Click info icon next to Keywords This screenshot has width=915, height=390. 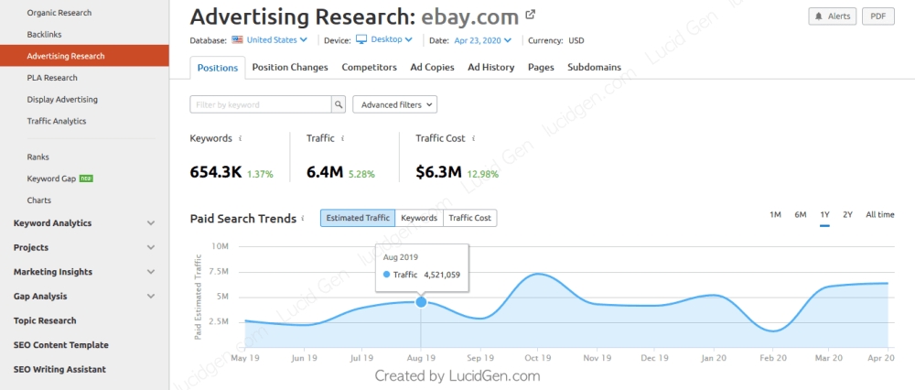(241, 139)
